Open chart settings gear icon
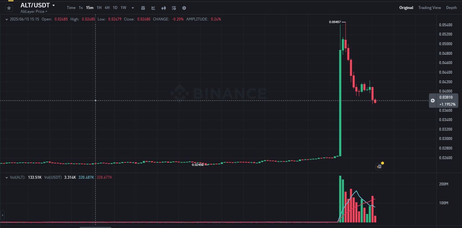 click(184, 8)
